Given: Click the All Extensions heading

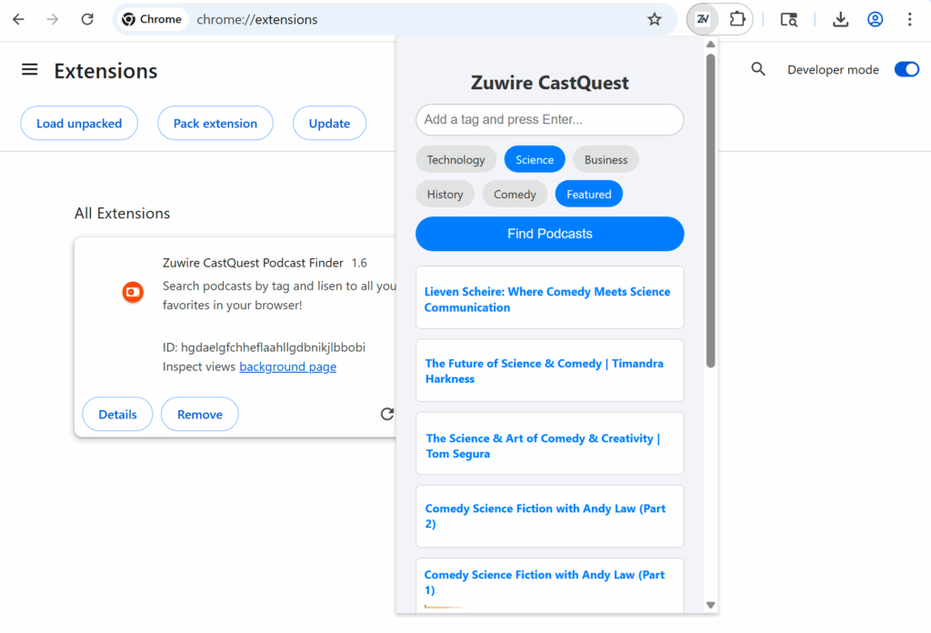Looking at the screenshot, I should [x=123, y=213].
